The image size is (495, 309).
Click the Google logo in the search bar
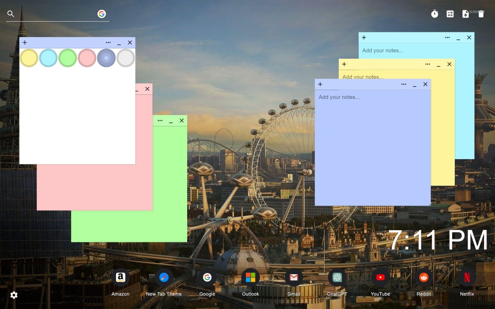pos(102,14)
